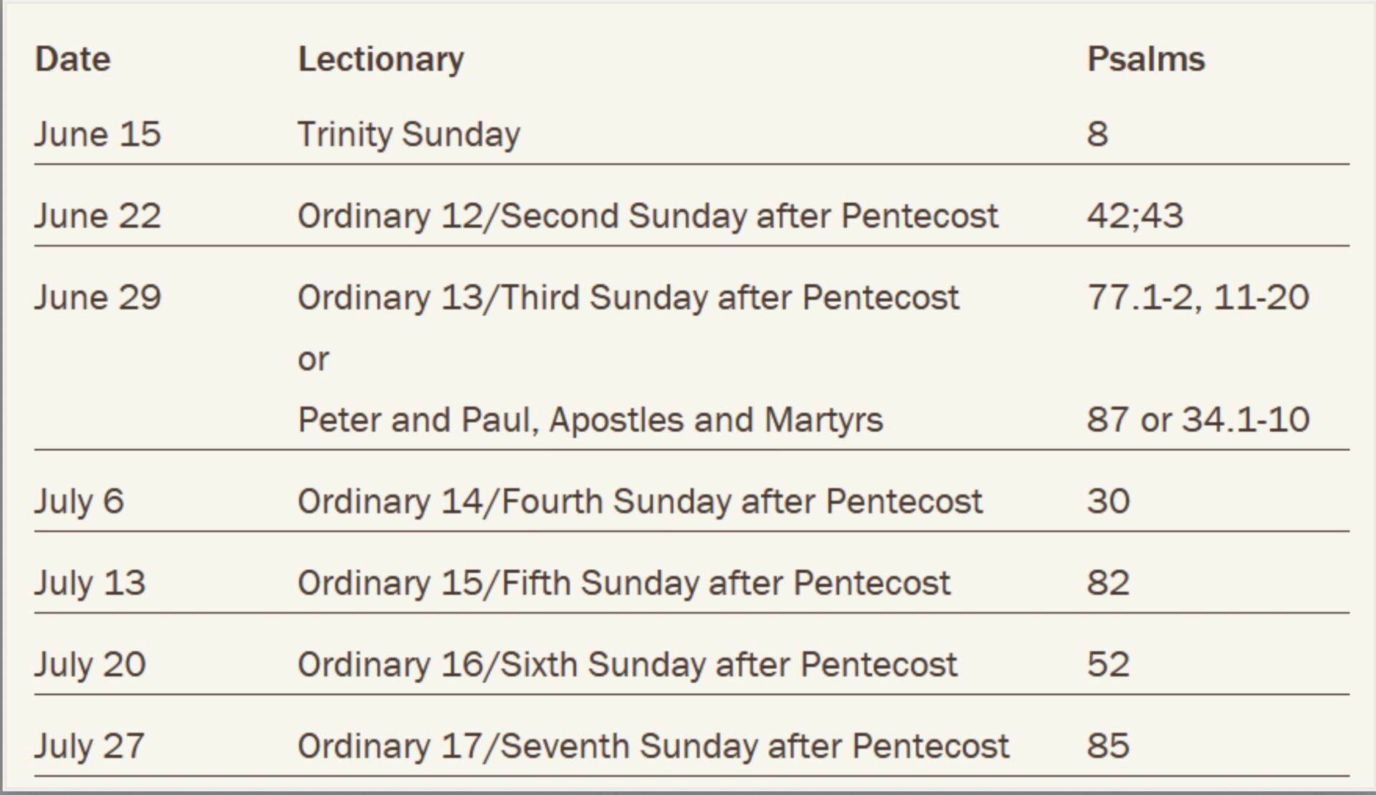Select Psalm 8 in the first row
This screenshot has height=795, width=1376.
1097,135
